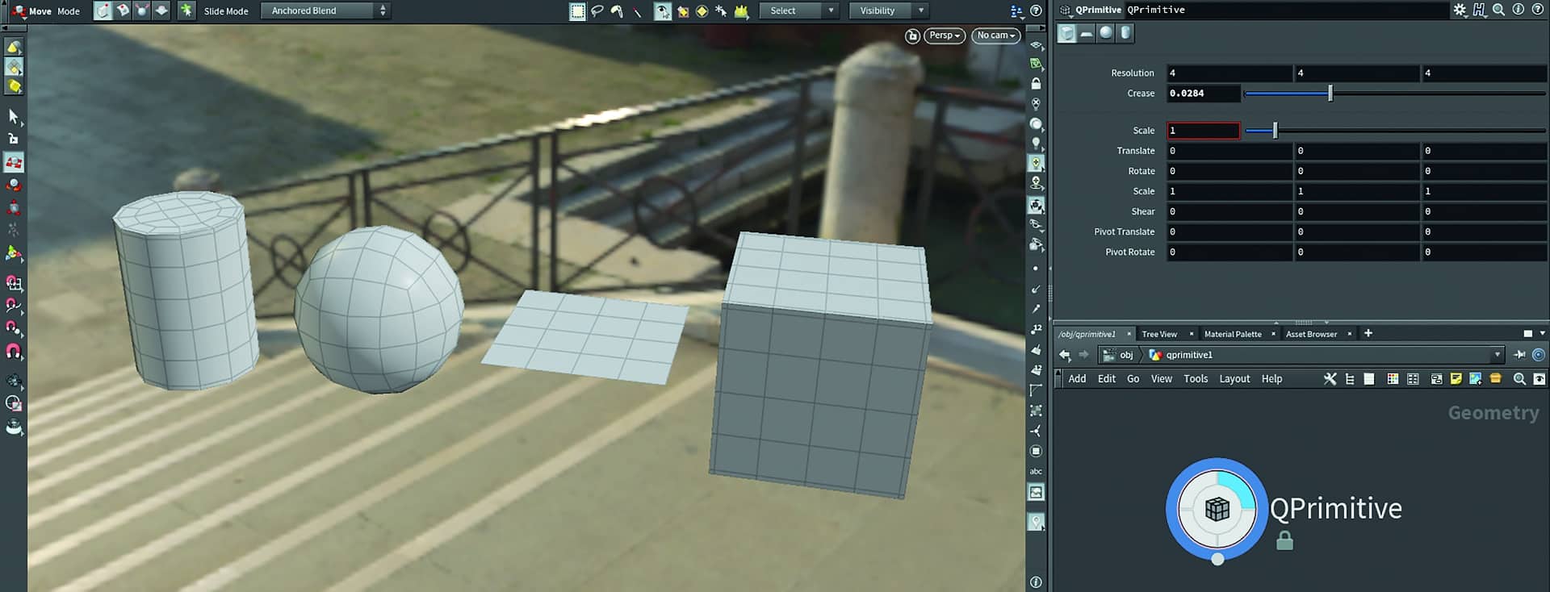Open the Visibility dropdown
The width and height of the screenshot is (1550, 592).
tap(889, 10)
